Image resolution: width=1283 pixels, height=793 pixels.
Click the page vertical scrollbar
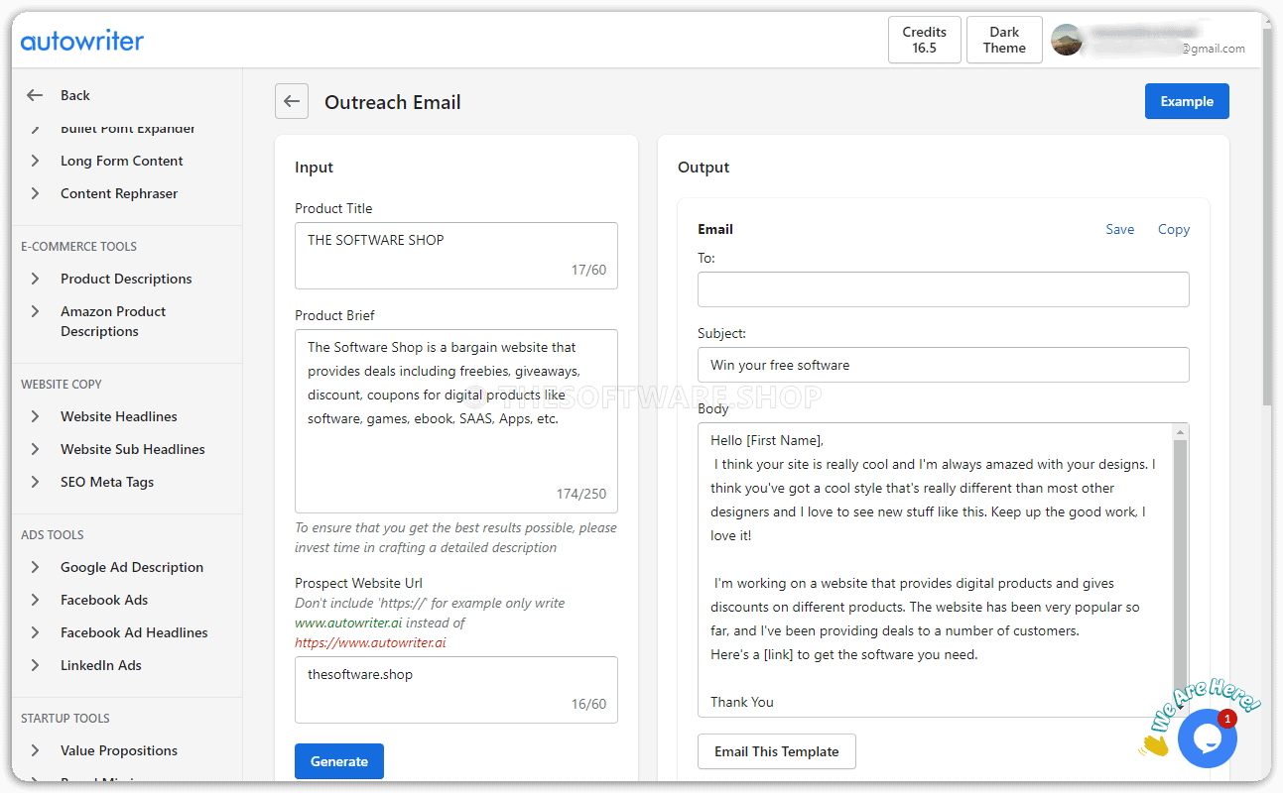[1265, 218]
